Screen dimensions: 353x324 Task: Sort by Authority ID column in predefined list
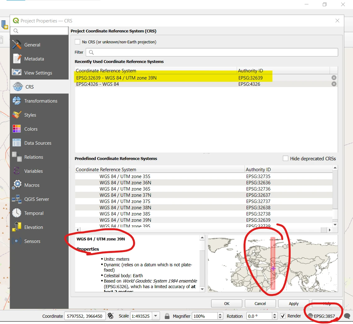(x=288, y=169)
